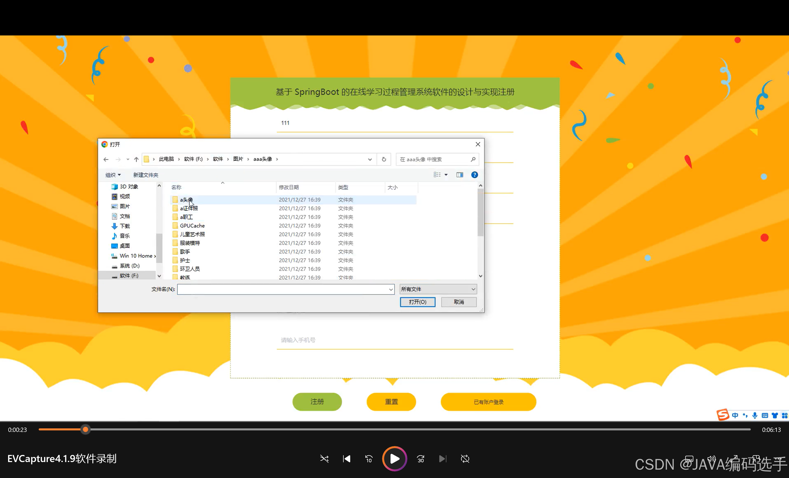This screenshot has height=478, width=789.
Task: Select 下载 in the navigation pane
Action: pos(121,226)
